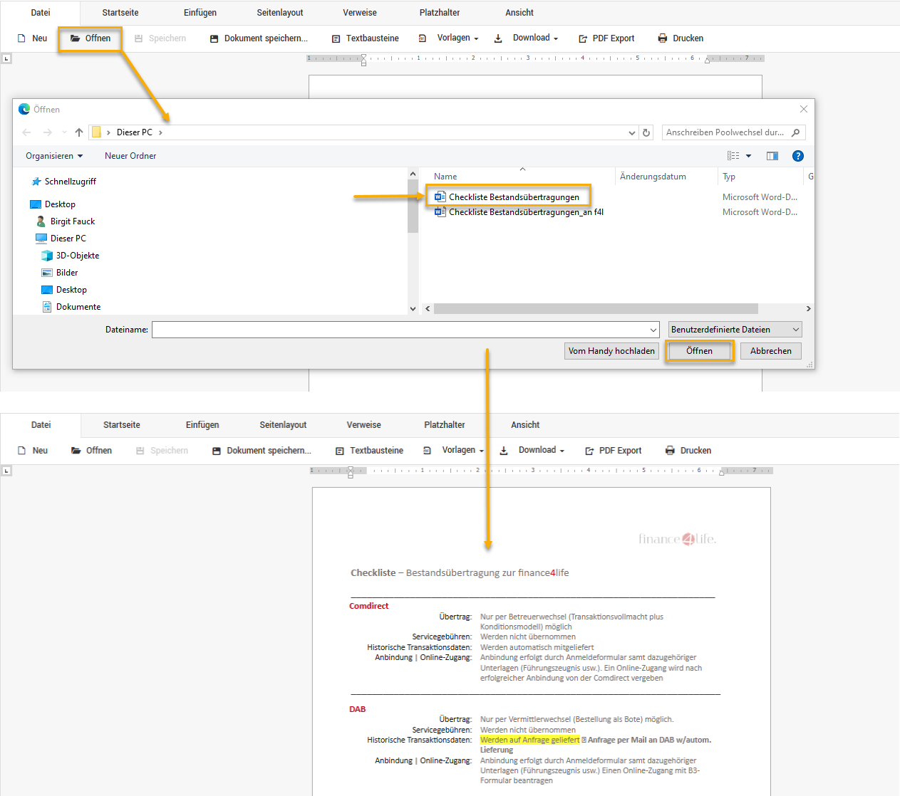Click Dokument speichern... in editor showing Checkliste
Viewport: 900px width, 796px height.
pyautogui.click(x=262, y=451)
